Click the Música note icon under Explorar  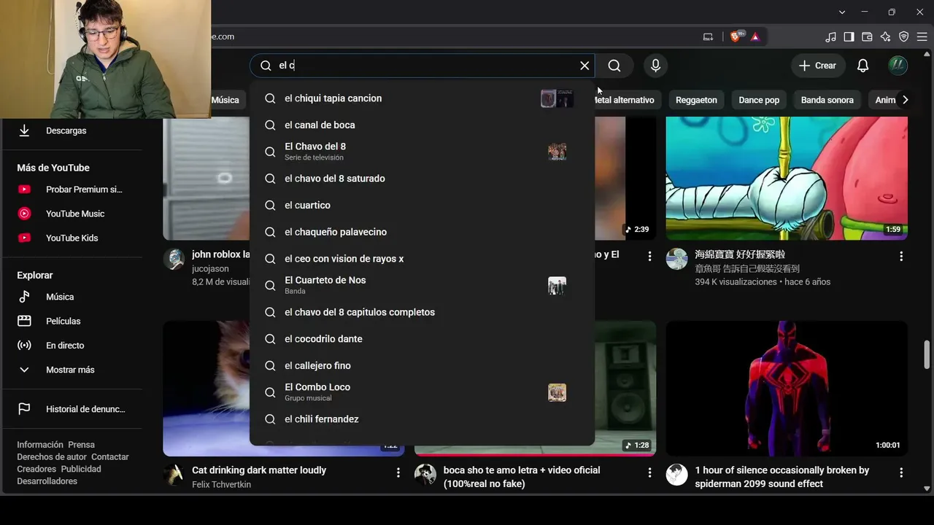coord(24,297)
